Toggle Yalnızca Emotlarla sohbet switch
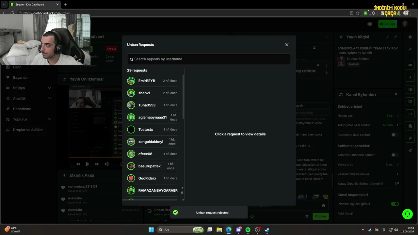The width and height of the screenshot is (418, 235). 395,155
